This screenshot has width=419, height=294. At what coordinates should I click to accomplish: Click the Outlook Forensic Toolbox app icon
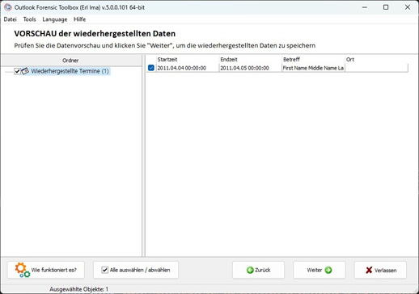click(x=8, y=7)
